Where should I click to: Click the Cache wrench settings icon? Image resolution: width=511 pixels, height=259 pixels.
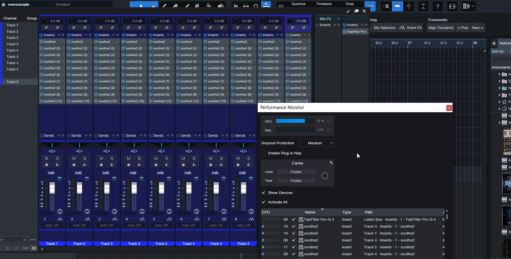coord(331,163)
